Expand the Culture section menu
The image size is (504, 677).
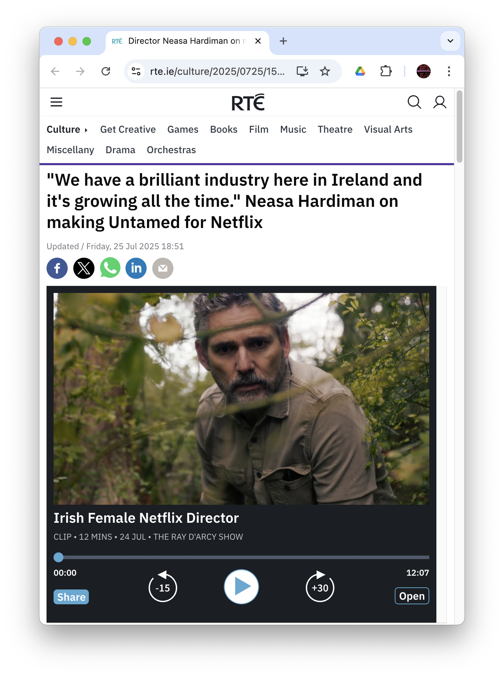click(x=67, y=130)
